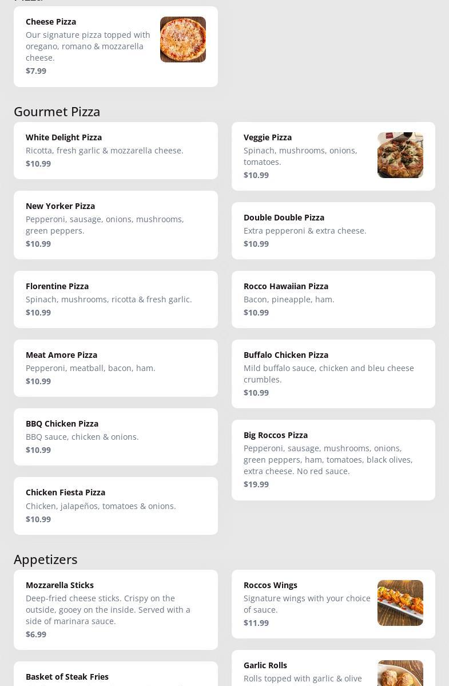Select the Meat Amore Pizza item
The image size is (449, 686).
pos(116,368)
